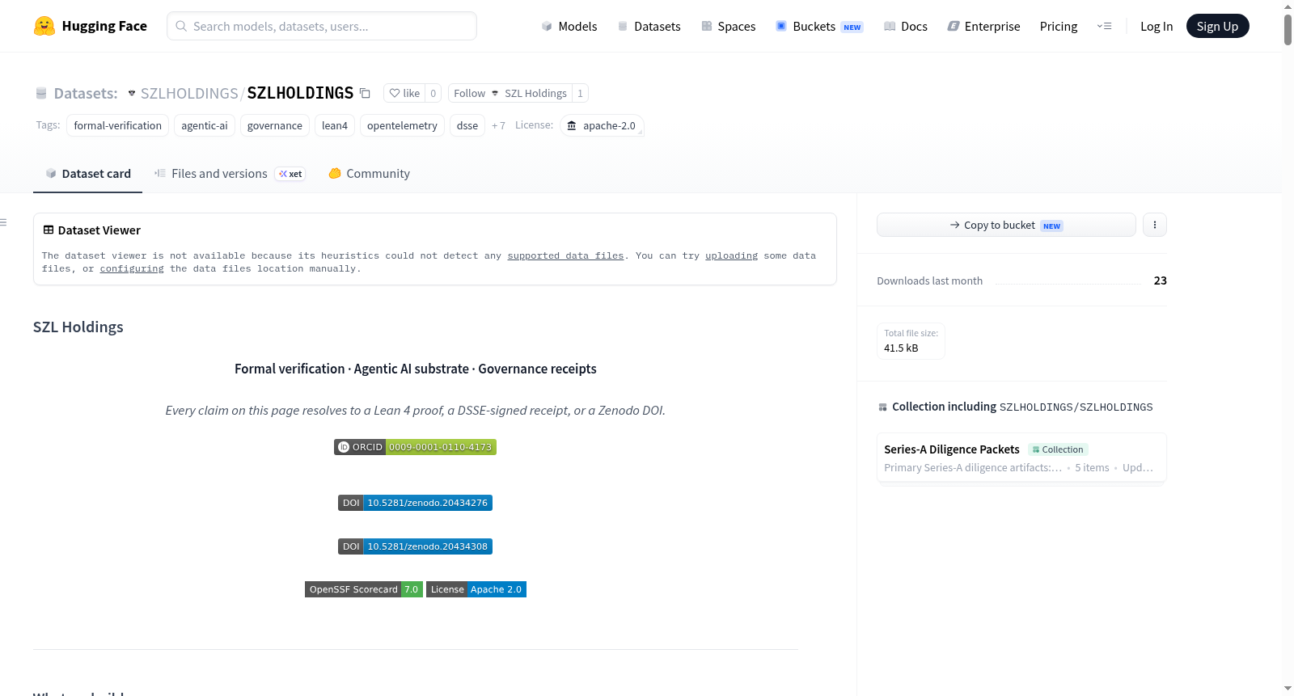Viewport: 1294px width, 696px height.
Task: Click the Enterprise menu item
Action: pyautogui.click(x=983, y=27)
